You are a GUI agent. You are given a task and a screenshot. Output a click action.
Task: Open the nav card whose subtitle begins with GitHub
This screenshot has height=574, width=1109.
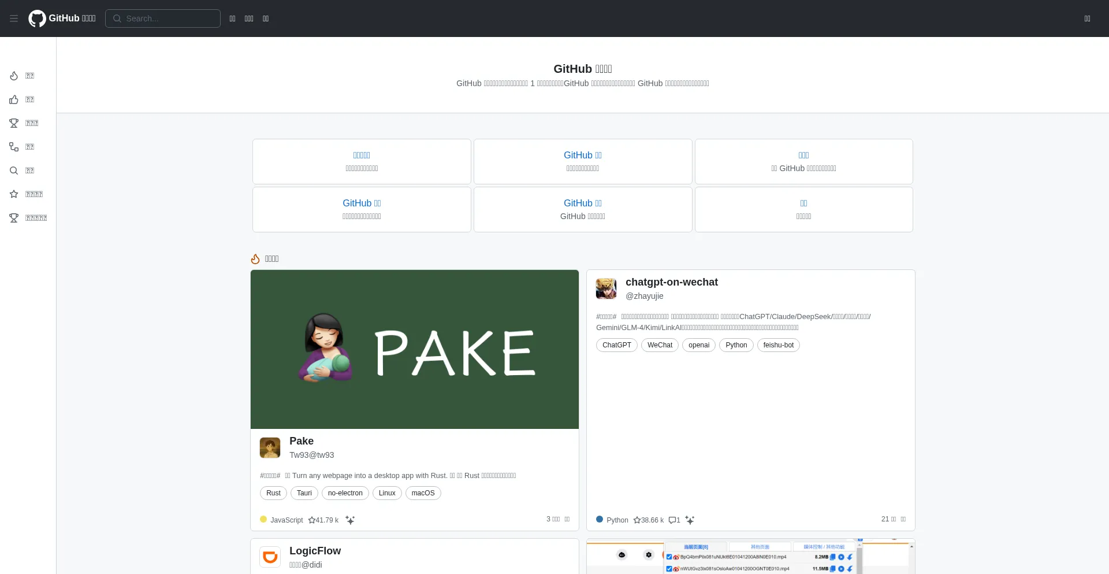tap(583, 209)
